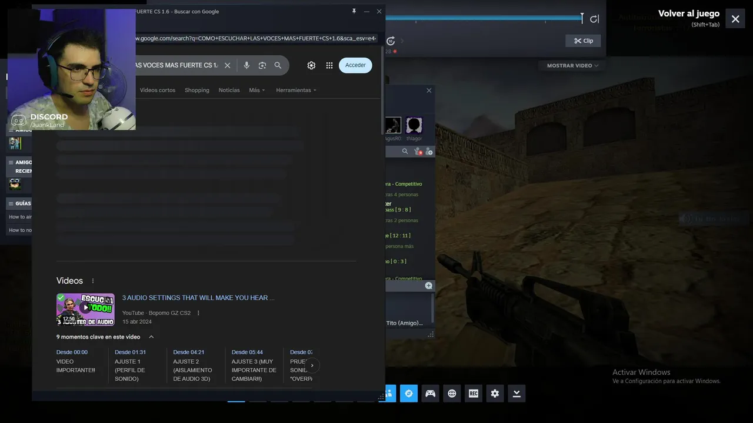Jump to key moment Desde 04:21
This screenshot has height=423, width=753.
[x=189, y=352]
